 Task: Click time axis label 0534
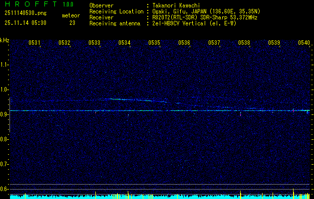point(124,42)
